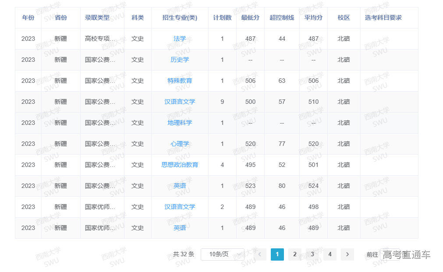Open 汉语言文学 link with 9 planned seats
The width and height of the screenshot is (443, 272).
pyautogui.click(x=180, y=102)
